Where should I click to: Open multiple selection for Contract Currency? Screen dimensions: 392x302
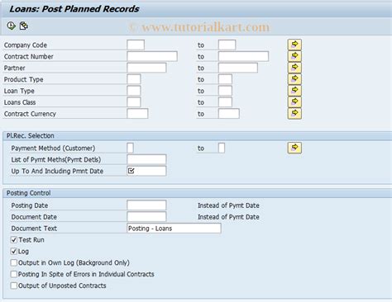[x=294, y=114]
